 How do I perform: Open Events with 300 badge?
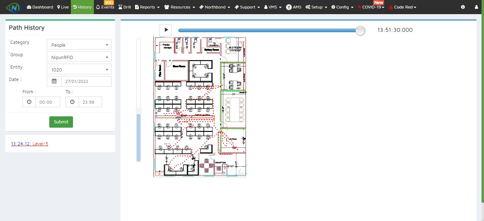click(x=105, y=7)
